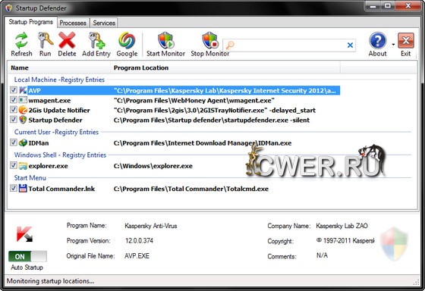Collapse Local Machine -Registry Entries group
The height and width of the screenshot is (291, 425).
click(59, 80)
